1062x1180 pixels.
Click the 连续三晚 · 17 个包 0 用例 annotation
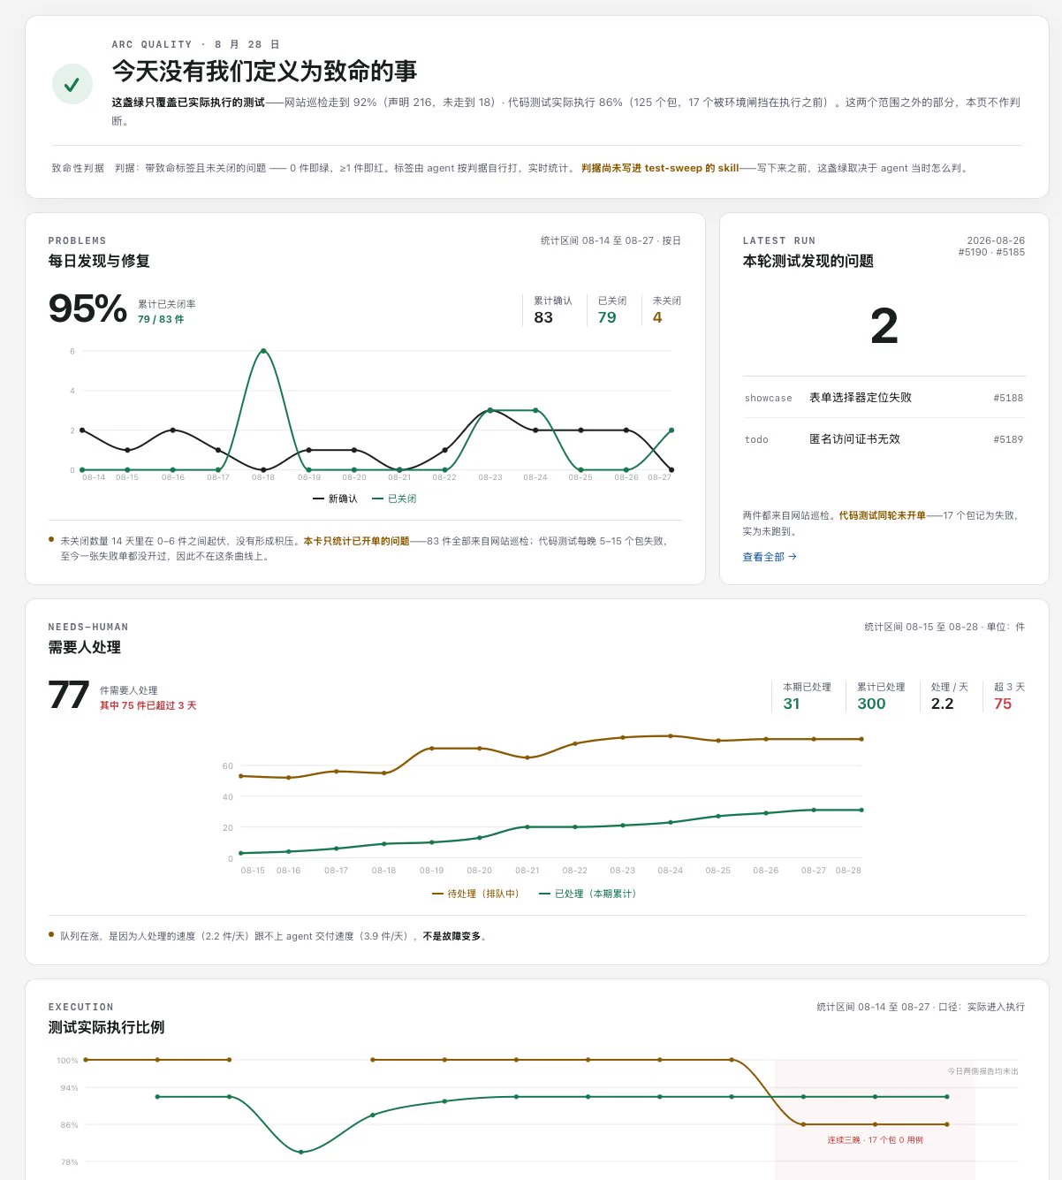tap(875, 1140)
